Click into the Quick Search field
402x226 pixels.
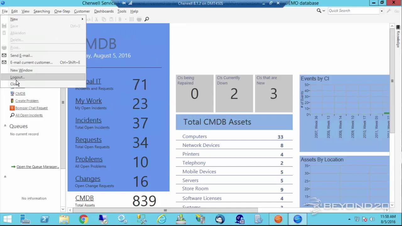[353, 11]
